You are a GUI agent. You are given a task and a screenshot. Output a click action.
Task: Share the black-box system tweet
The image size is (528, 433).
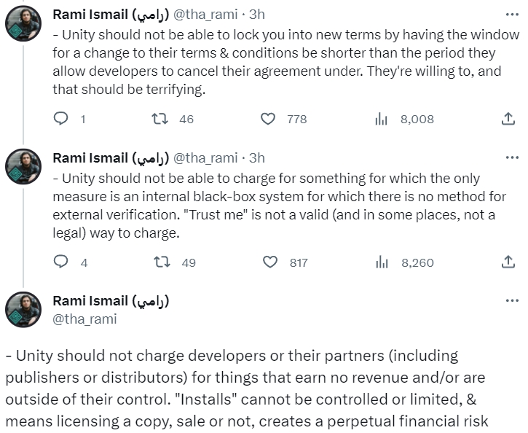point(508,262)
